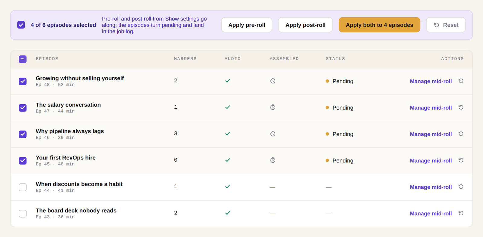
Task: Deselect The salary conversation episode
Action: coord(23,108)
